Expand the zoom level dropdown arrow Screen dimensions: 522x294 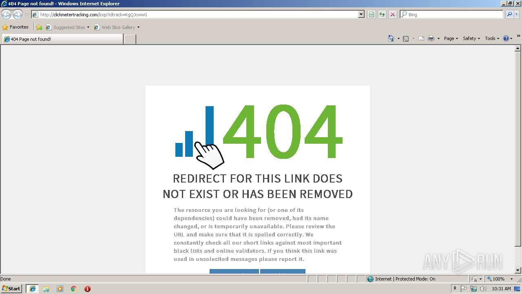[511, 279]
